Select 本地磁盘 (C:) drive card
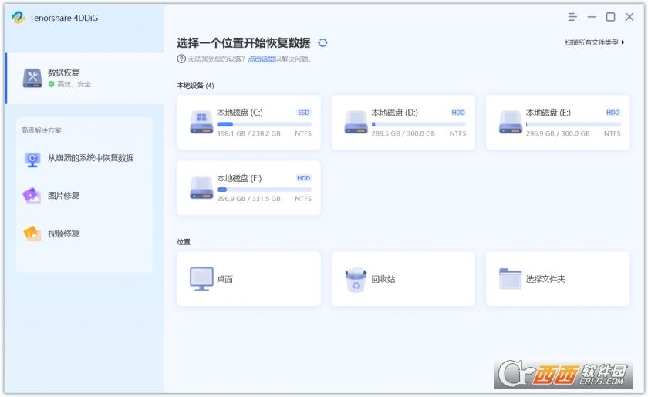This screenshot has width=648, height=397. 248,123
